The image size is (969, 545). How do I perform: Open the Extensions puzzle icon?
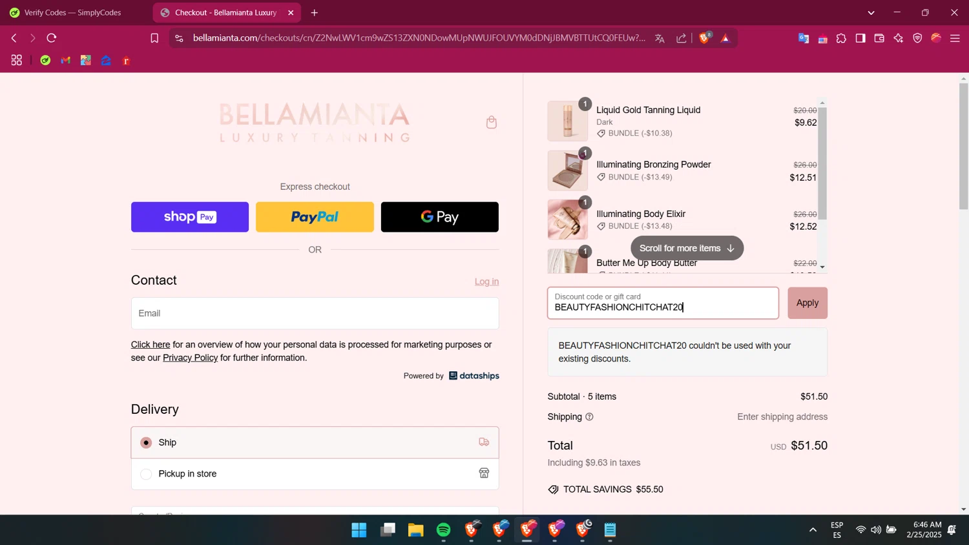point(841,38)
